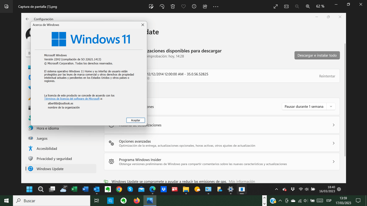Expand Historial de actualizaciones with its chevron

pyautogui.click(x=333, y=125)
